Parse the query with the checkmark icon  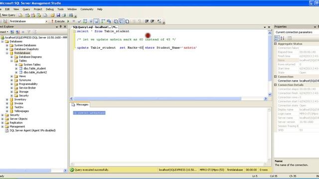click(x=79, y=21)
